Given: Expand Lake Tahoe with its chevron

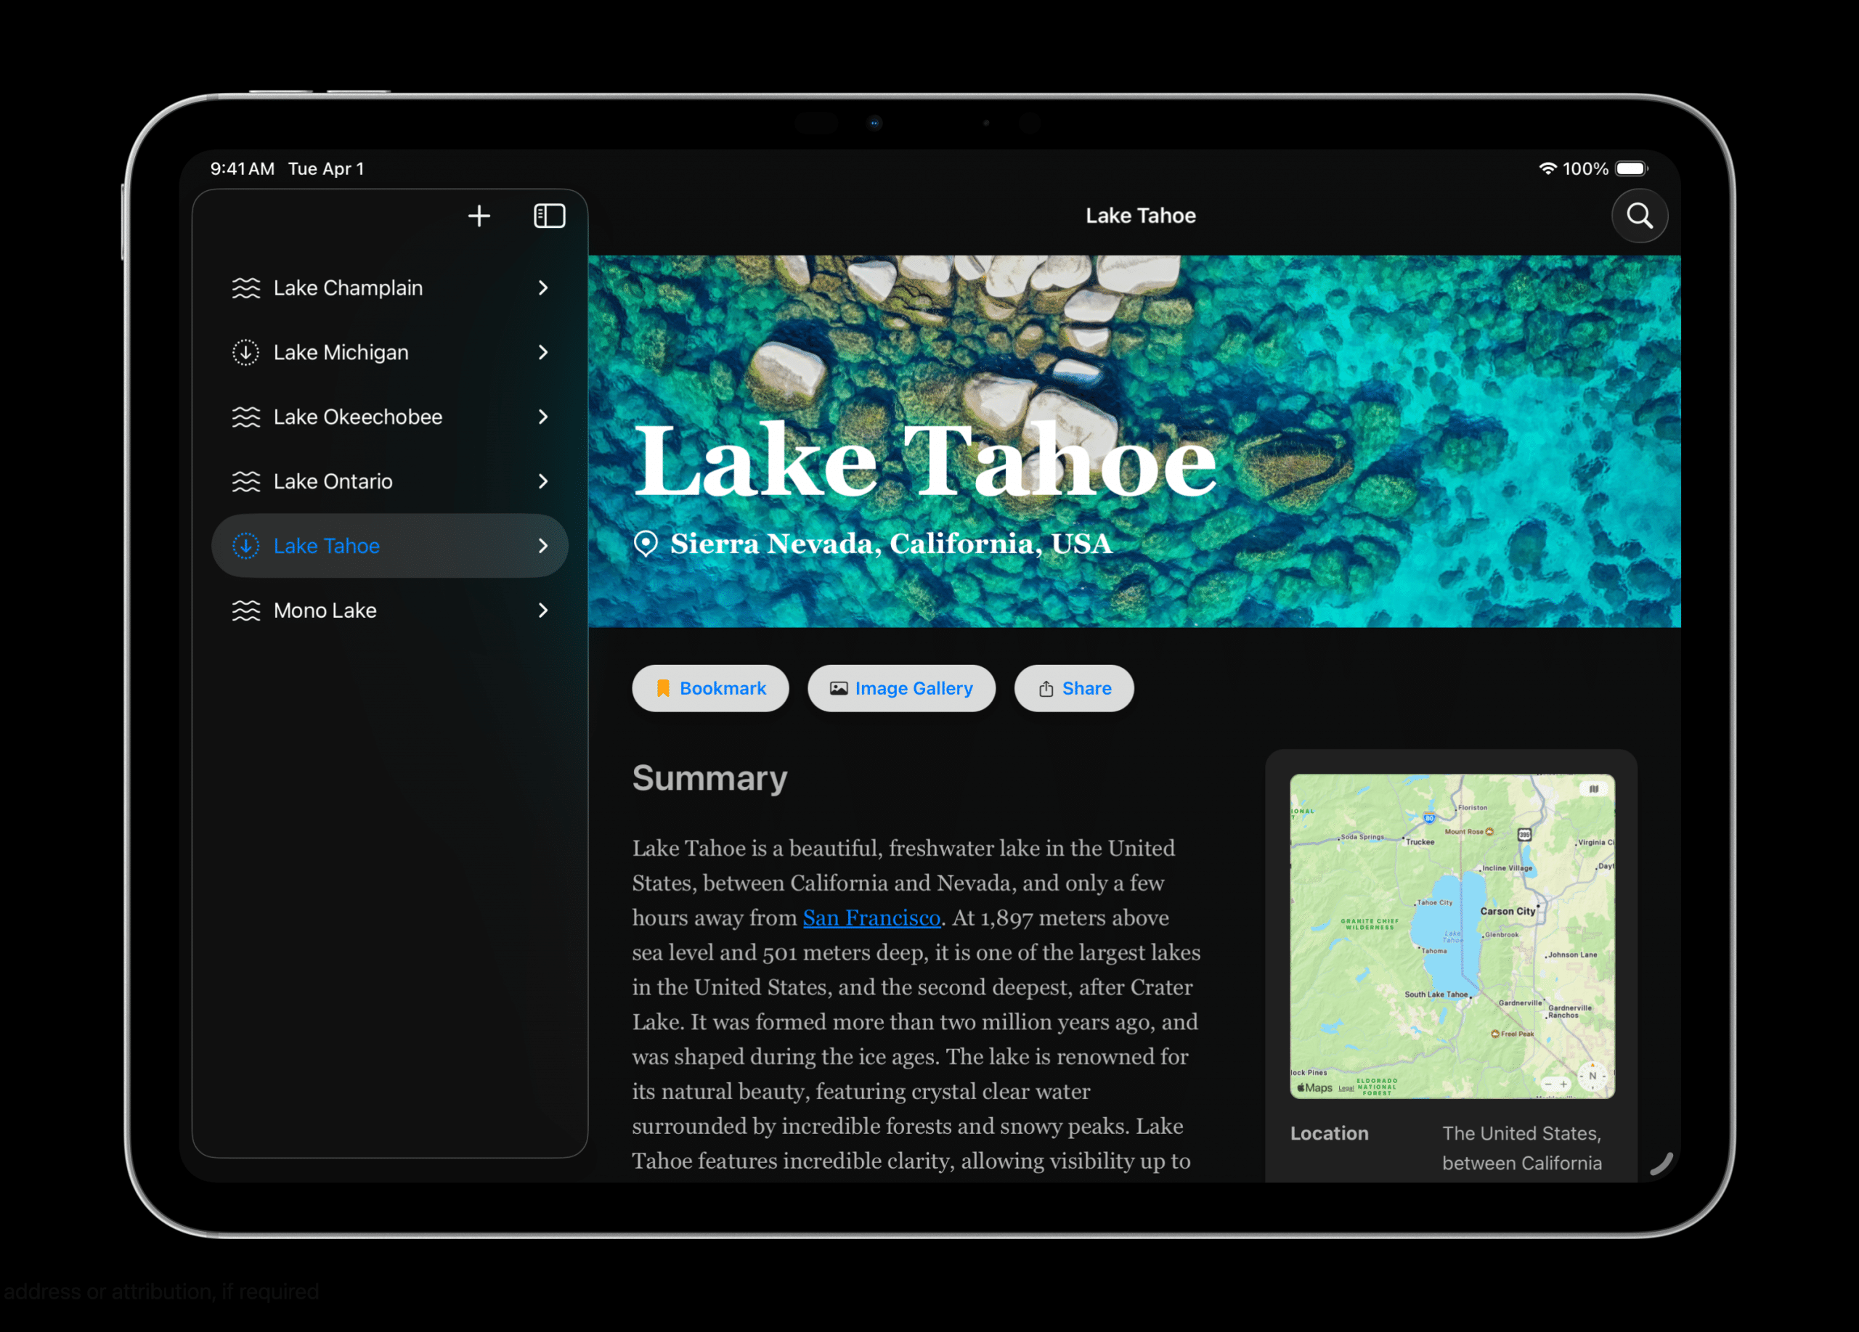Looking at the screenshot, I should (542, 546).
